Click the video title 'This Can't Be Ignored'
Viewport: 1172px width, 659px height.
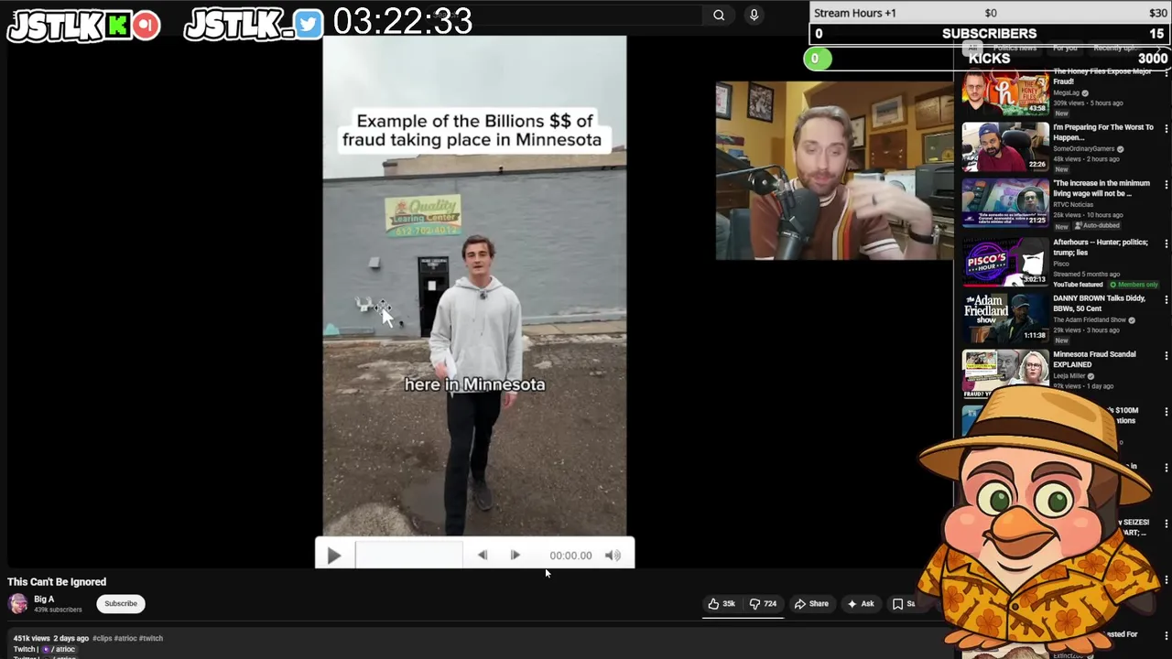57,581
